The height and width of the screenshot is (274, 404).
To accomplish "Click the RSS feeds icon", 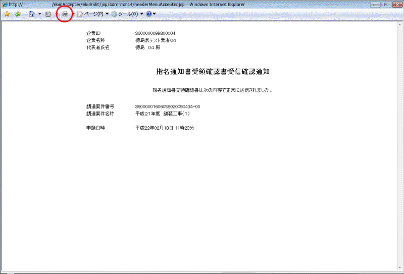I will coord(48,14).
